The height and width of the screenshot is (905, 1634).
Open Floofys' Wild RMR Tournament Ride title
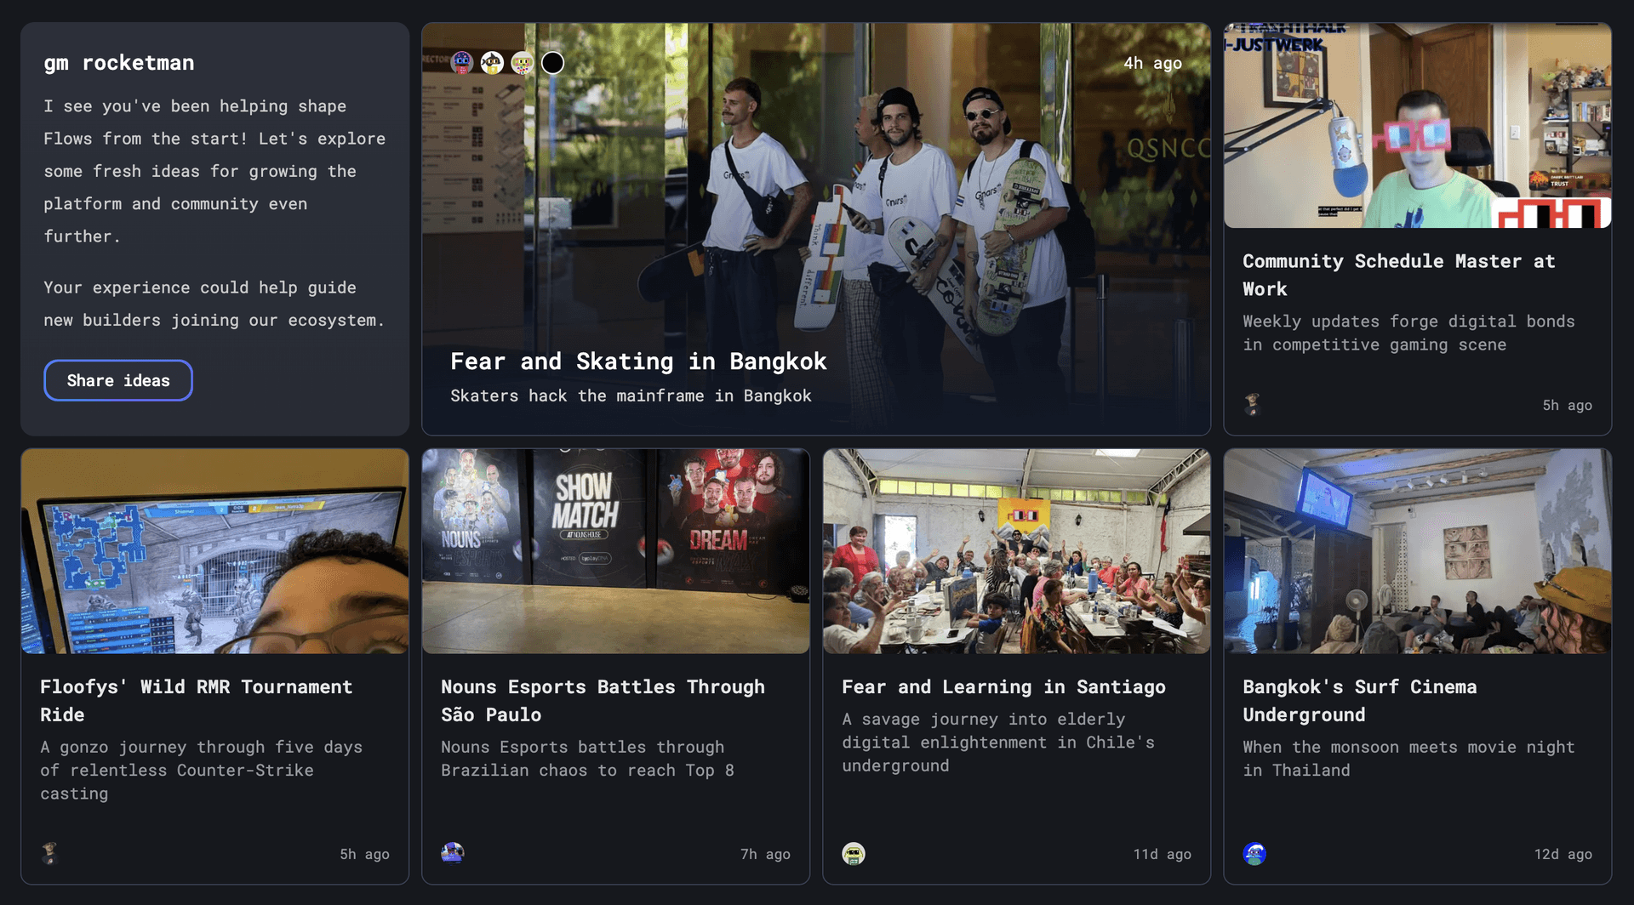point(197,701)
